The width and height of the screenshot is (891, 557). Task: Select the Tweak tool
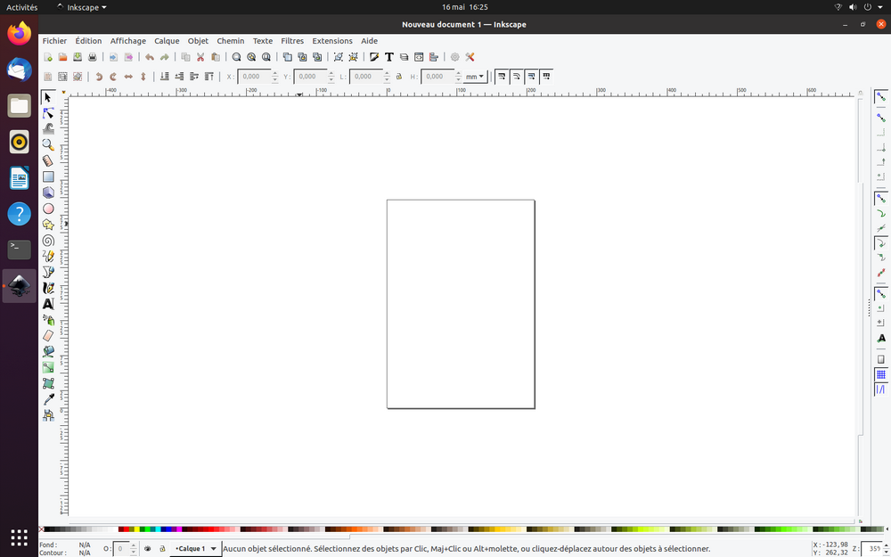(x=48, y=129)
